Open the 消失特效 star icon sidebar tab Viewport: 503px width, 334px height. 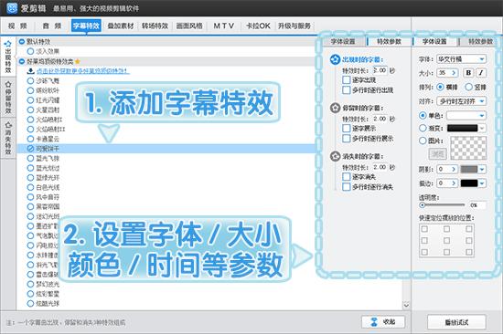click(x=8, y=138)
